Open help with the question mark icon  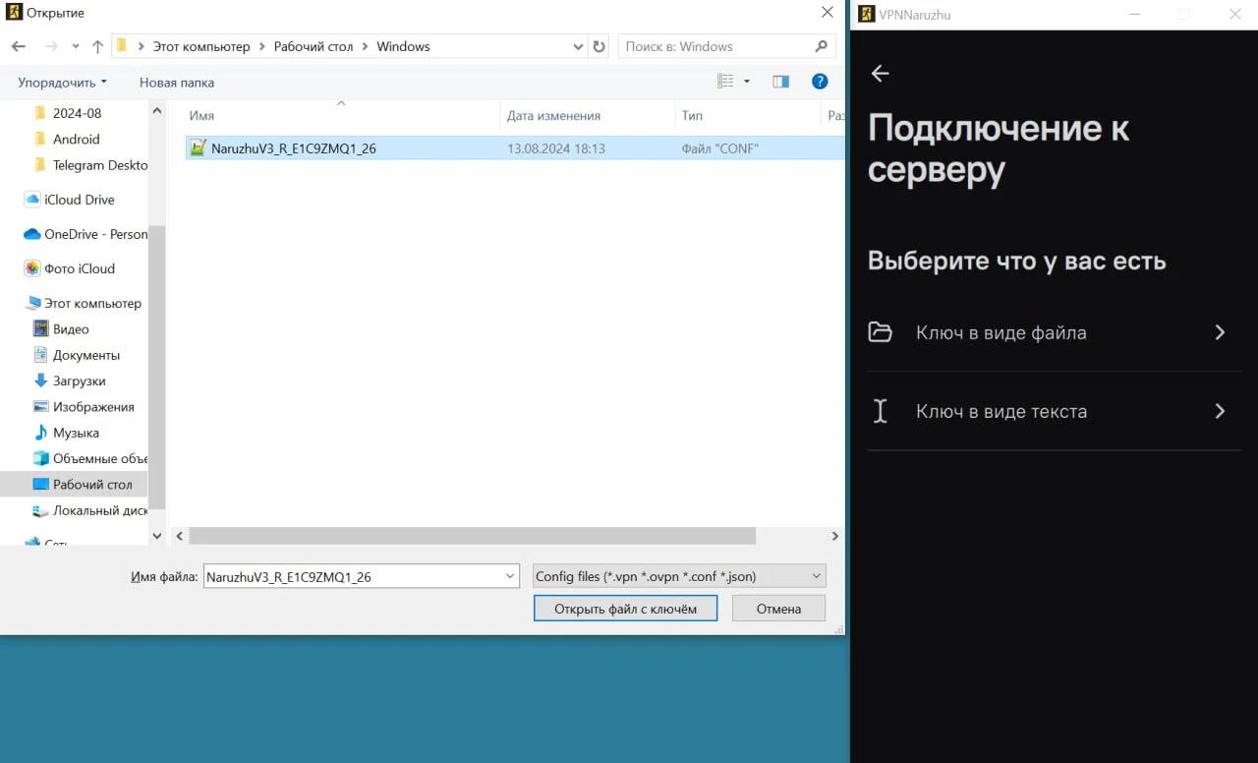(x=820, y=82)
